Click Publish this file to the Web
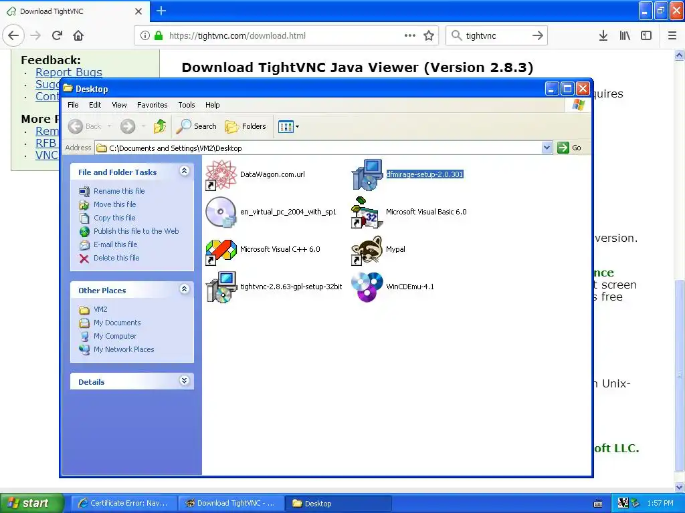Screen dimensions: 685x513 pyautogui.click(x=136, y=231)
